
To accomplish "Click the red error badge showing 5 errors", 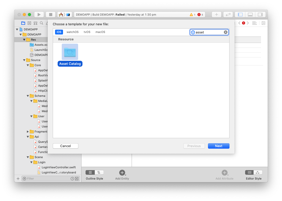I will pyautogui.click(x=199, y=15).
